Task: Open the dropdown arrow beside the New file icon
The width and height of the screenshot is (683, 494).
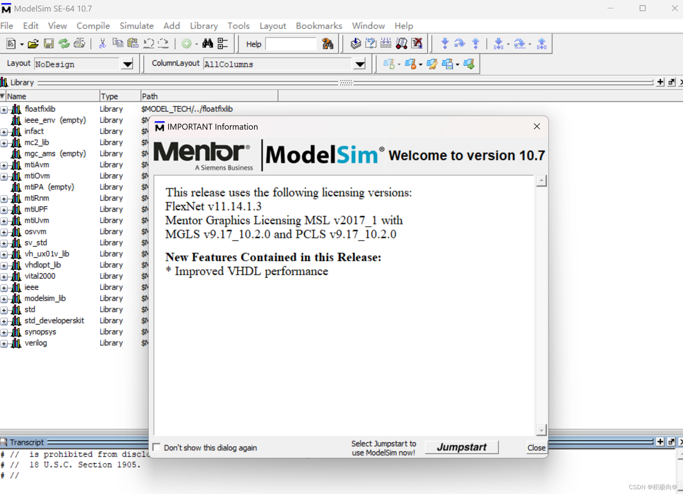Action: (x=21, y=45)
